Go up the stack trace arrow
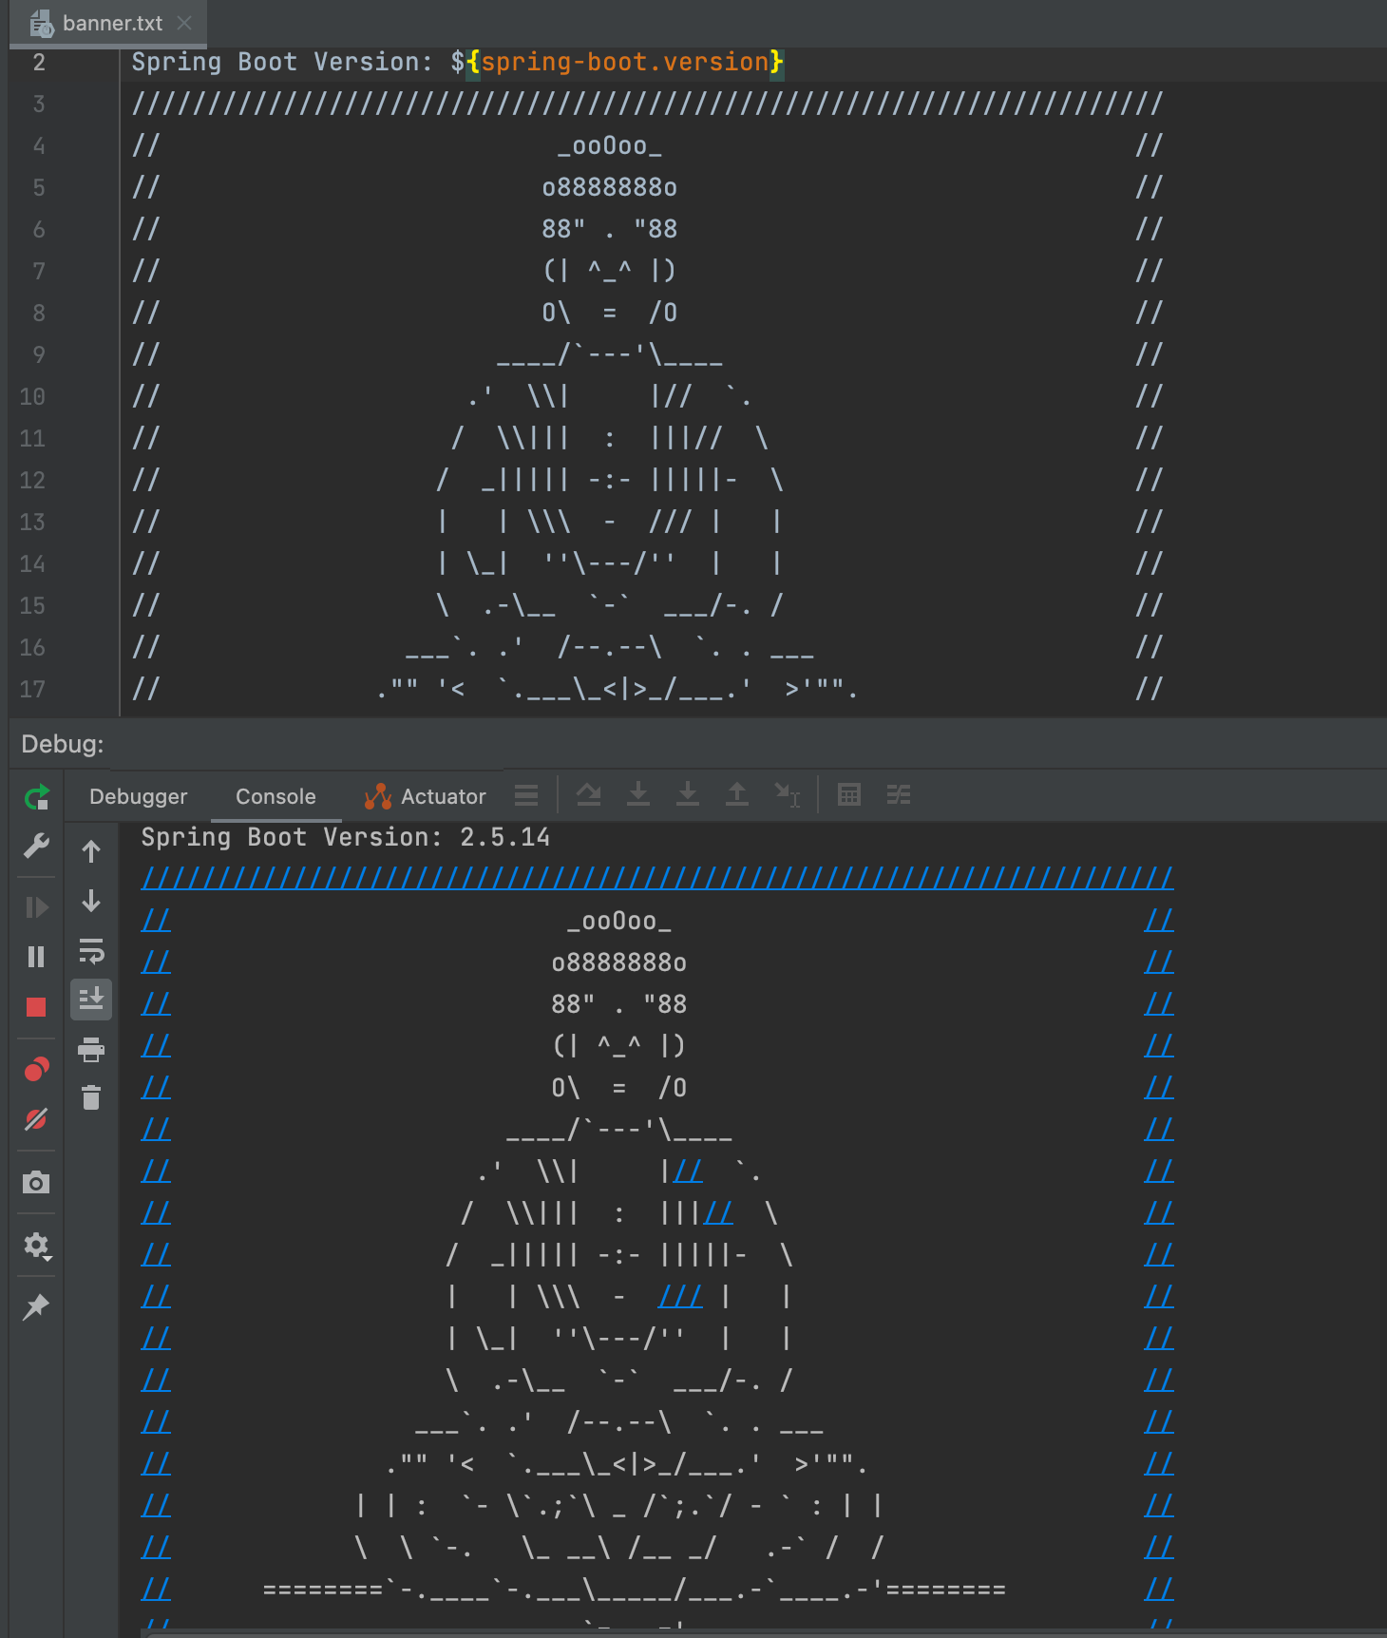The width and height of the screenshot is (1387, 1638). tap(91, 851)
